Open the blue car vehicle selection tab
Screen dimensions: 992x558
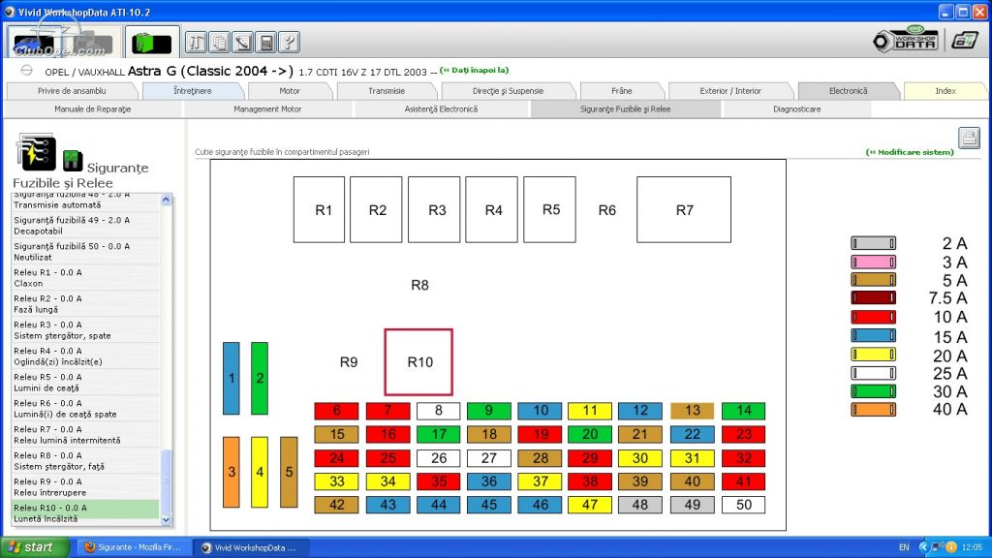coord(36,42)
